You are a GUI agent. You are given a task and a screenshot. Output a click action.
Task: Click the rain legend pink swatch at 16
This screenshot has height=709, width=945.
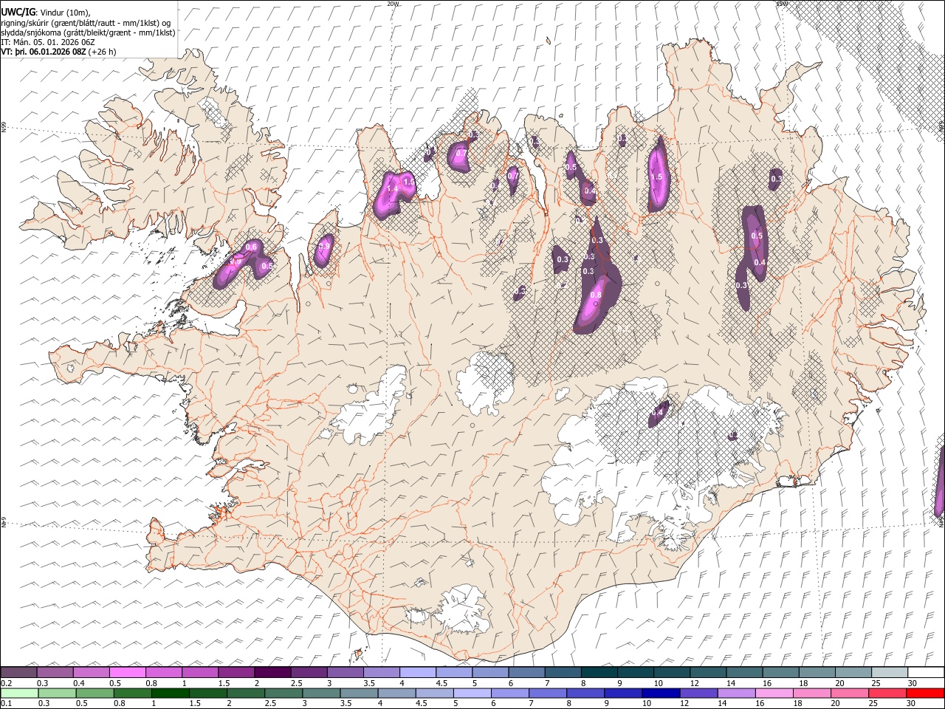774,693
